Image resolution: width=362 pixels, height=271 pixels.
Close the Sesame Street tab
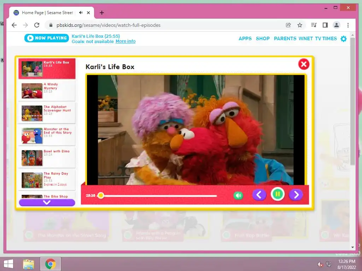88,13
